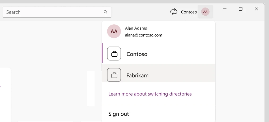269x122 pixels.
Task: Open Learn more about switching directories link
Action: coord(150,94)
